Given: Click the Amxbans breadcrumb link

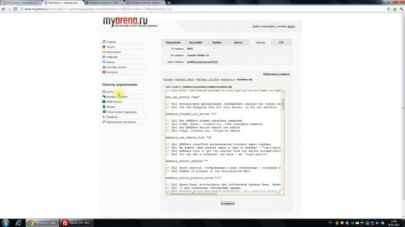Looking at the screenshot, I should pos(228,79).
